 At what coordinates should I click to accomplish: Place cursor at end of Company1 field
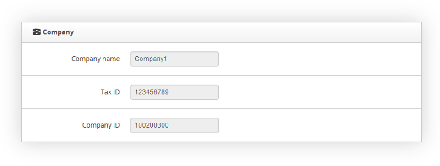[168, 59]
